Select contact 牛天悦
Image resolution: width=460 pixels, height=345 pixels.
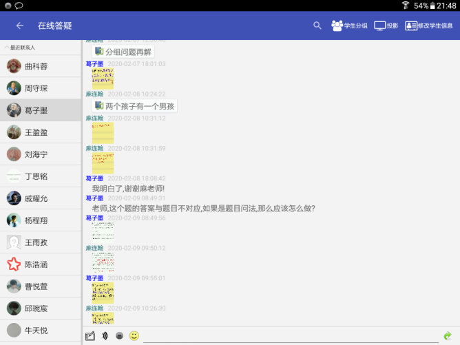(41, 331)
